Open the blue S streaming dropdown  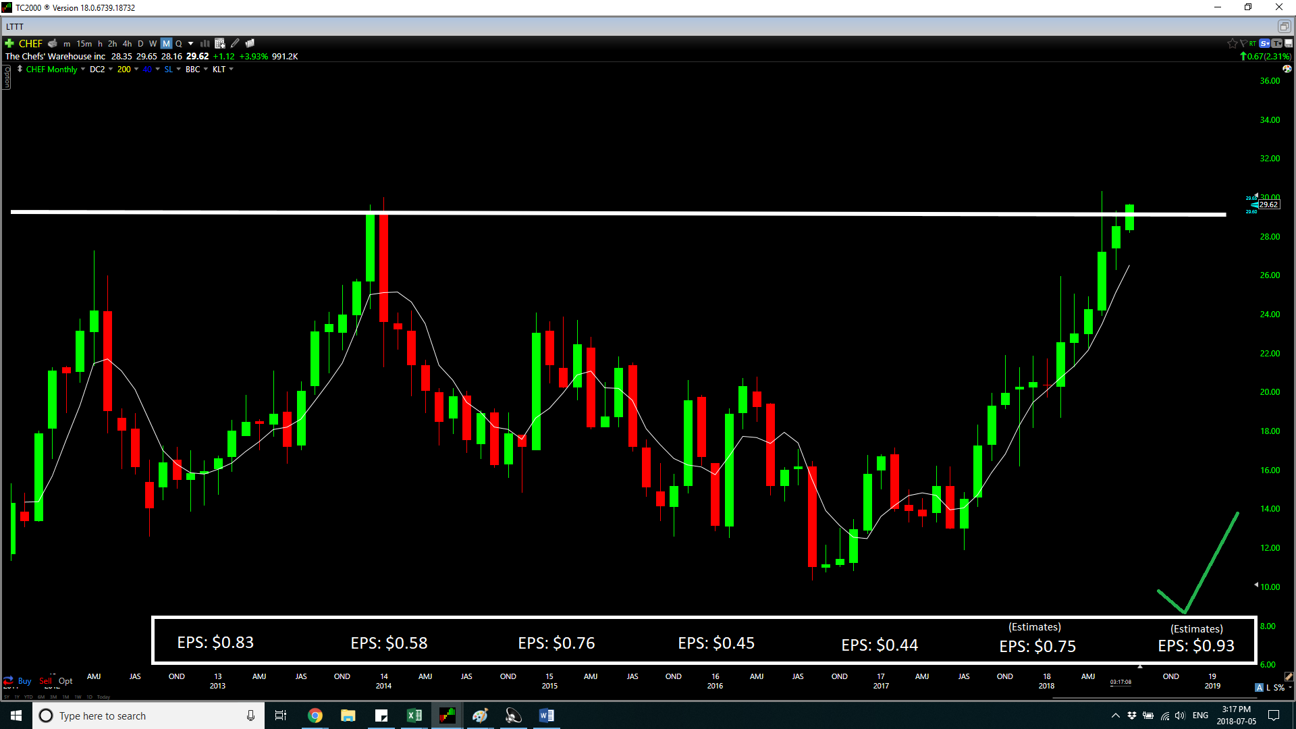coord(1265,43)
